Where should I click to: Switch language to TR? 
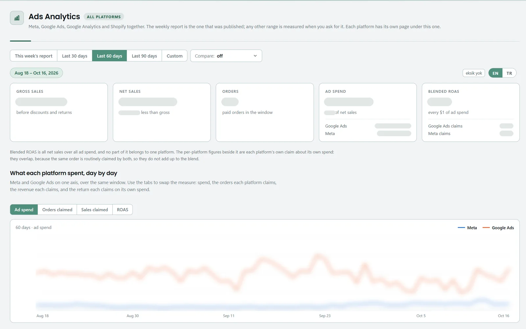(509, 73)
